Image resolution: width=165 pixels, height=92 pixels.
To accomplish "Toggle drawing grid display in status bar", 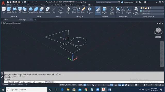I will tap(85, 85).
